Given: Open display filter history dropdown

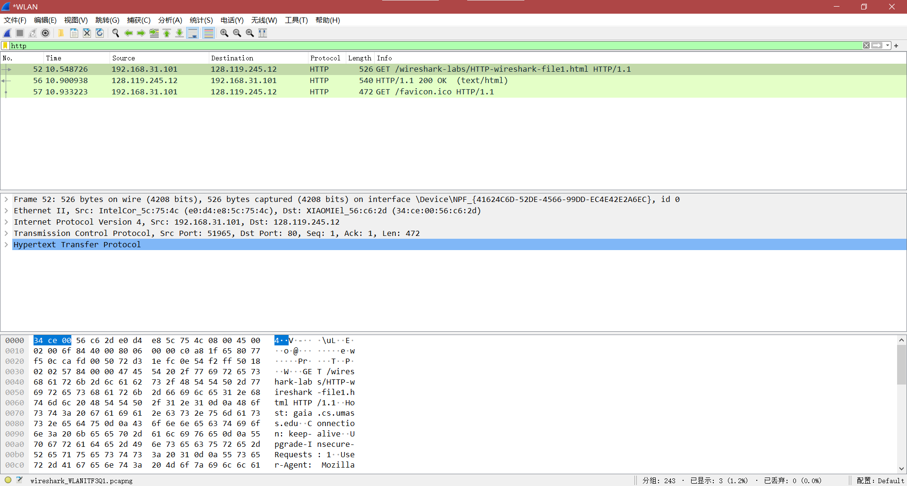Looking at the screenshot, I should (888, 45).
